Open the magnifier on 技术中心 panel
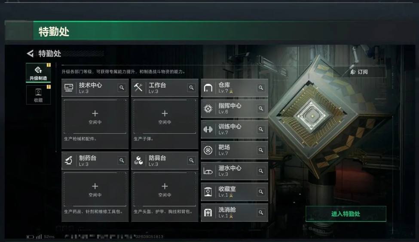Viewport: 419px width, 242px height. [x=122, y=88]
